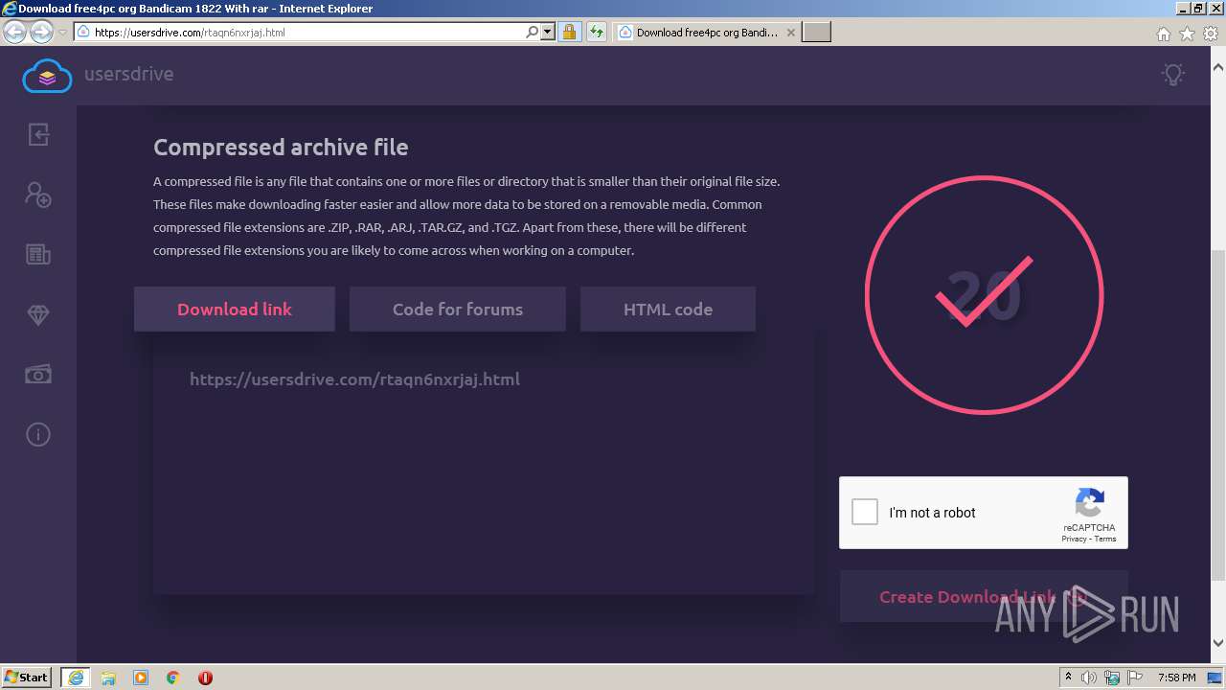Open the news sidebar icon
Viewport: 1226px width, 690px height.
tap(38, 254)
